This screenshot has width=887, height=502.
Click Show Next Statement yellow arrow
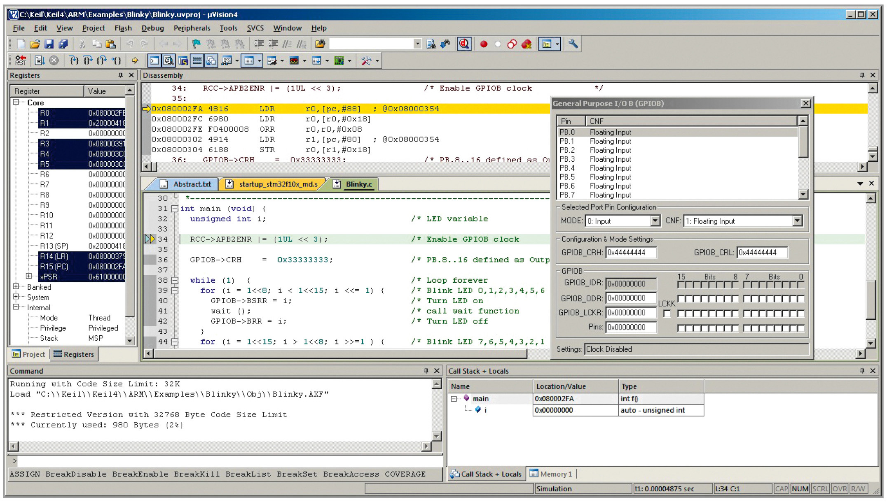(x=135, y=61)
